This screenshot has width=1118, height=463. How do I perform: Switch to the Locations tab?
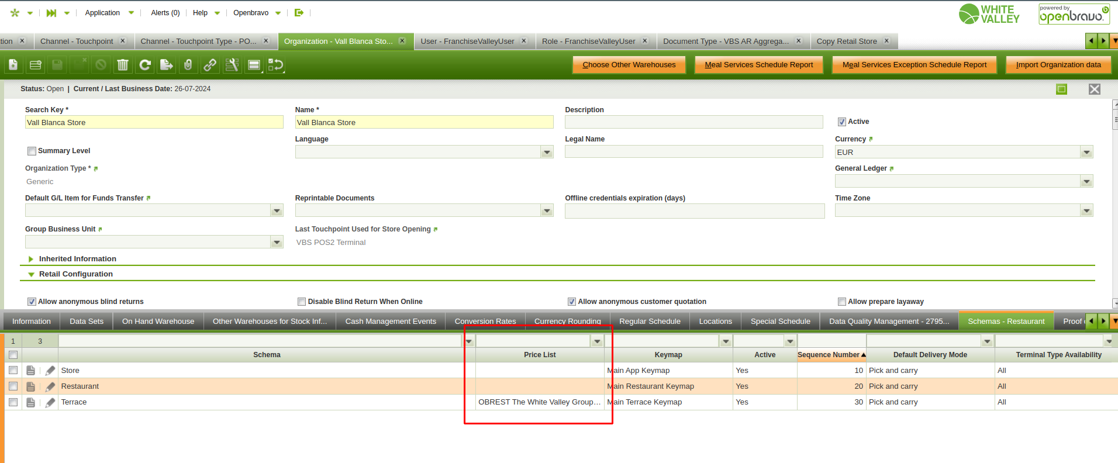tap(715, 322)
